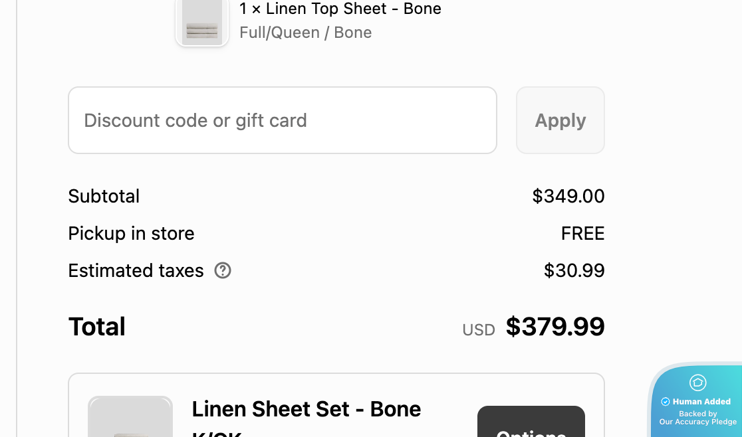Click the Pickup in store label
Image resolution: width=742 pixels, height=437 pixels.
[131, 233]
